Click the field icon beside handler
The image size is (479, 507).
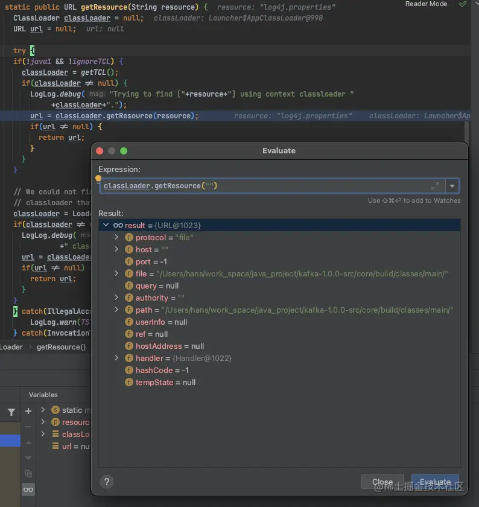pyautogui.click(x=129, y=358)
